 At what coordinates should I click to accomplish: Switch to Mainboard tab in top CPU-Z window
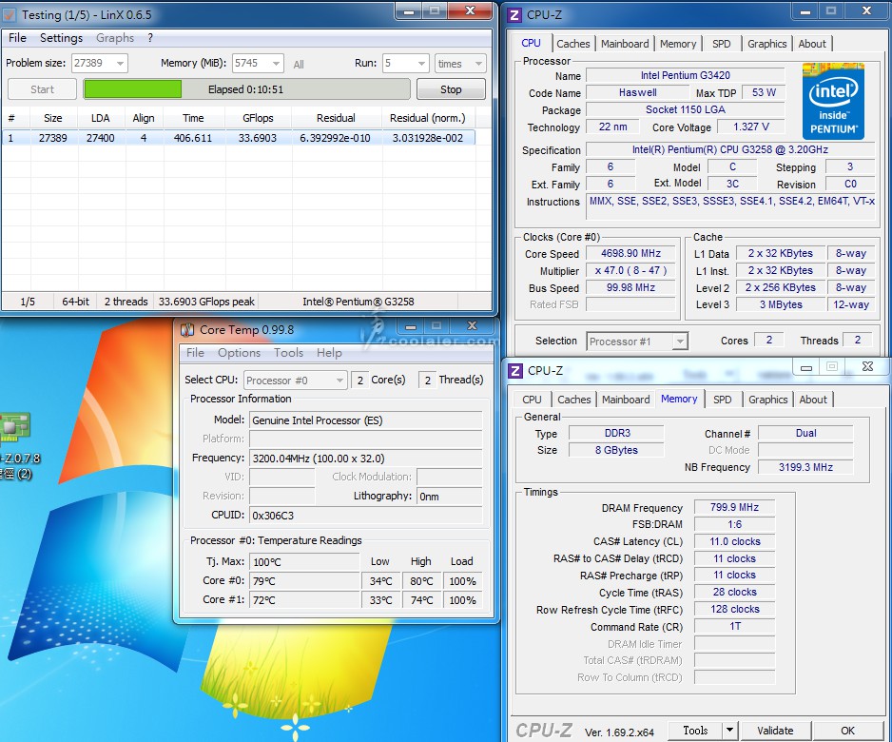625,44
